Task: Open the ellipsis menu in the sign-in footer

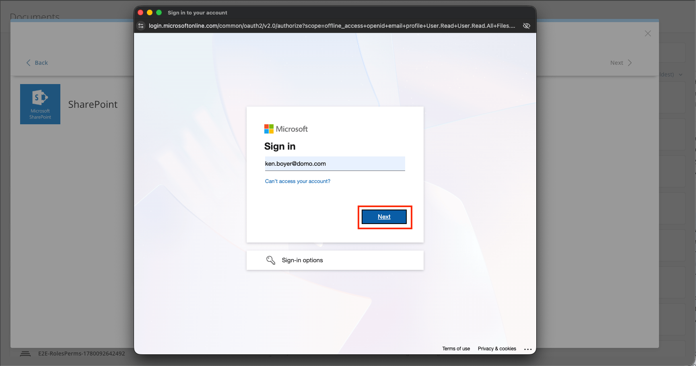Action: tap(528, 349)
